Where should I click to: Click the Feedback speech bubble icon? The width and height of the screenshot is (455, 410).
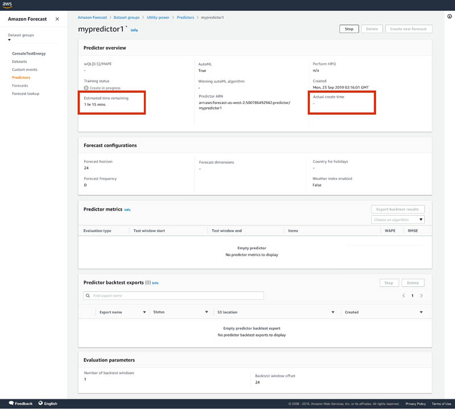coord(11,403)
